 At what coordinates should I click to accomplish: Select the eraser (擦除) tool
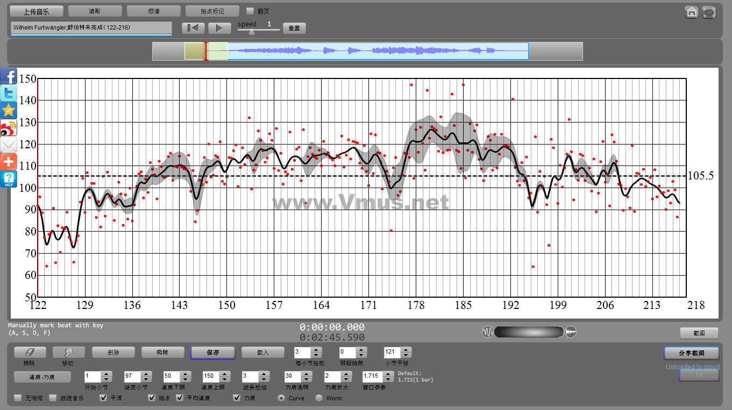(x=30, y=353)
